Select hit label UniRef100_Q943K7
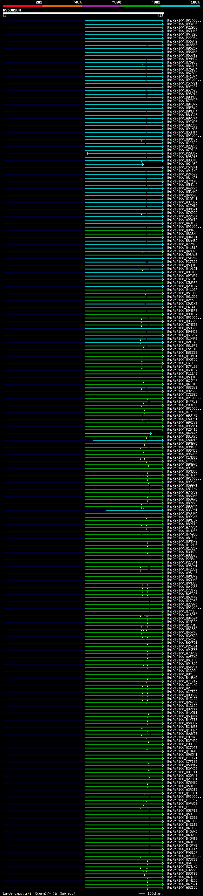 tap(182, 104)
